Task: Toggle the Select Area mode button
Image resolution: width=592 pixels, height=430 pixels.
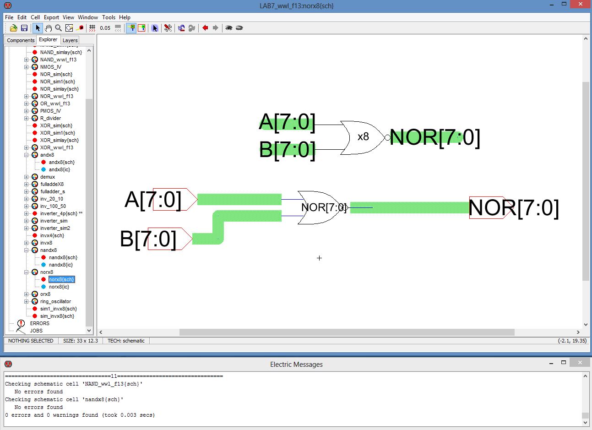Action: click(141, 28)
